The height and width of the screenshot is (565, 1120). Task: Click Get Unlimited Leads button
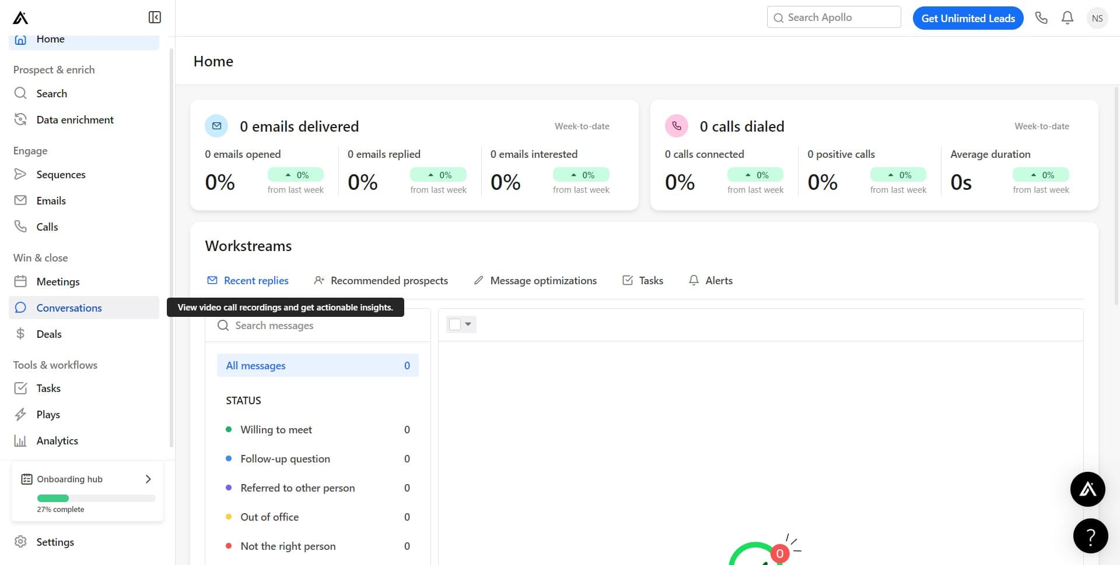click(x=968, y=18)
